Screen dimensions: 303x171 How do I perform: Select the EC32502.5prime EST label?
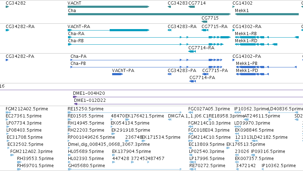click(x=25, y=145)
